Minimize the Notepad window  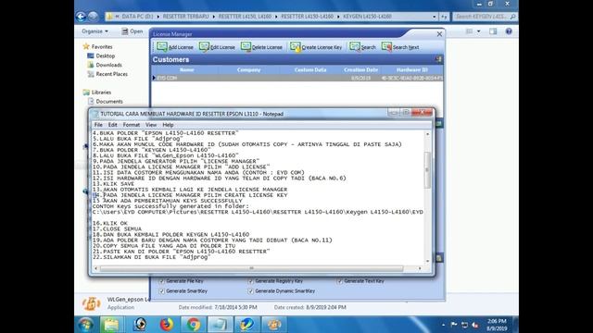click(x=393, y=113)
